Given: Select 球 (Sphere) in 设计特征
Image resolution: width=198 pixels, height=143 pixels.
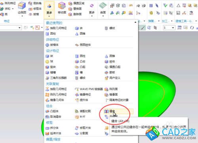Looking at the screenshot, I should (49, 61).
